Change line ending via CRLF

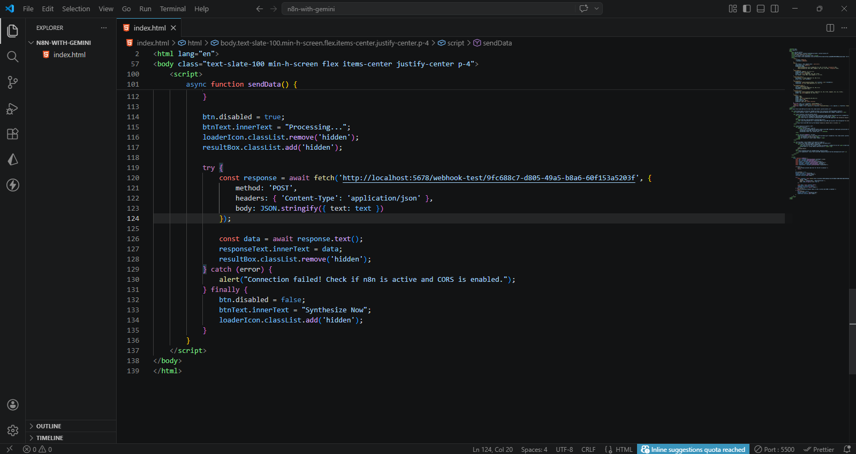588,449
